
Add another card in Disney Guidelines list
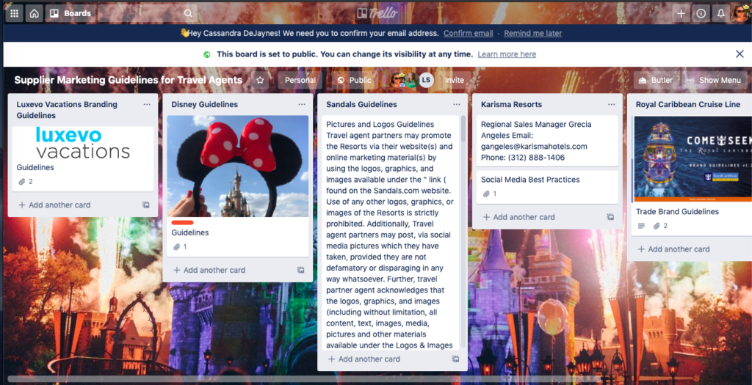point(209,270)
